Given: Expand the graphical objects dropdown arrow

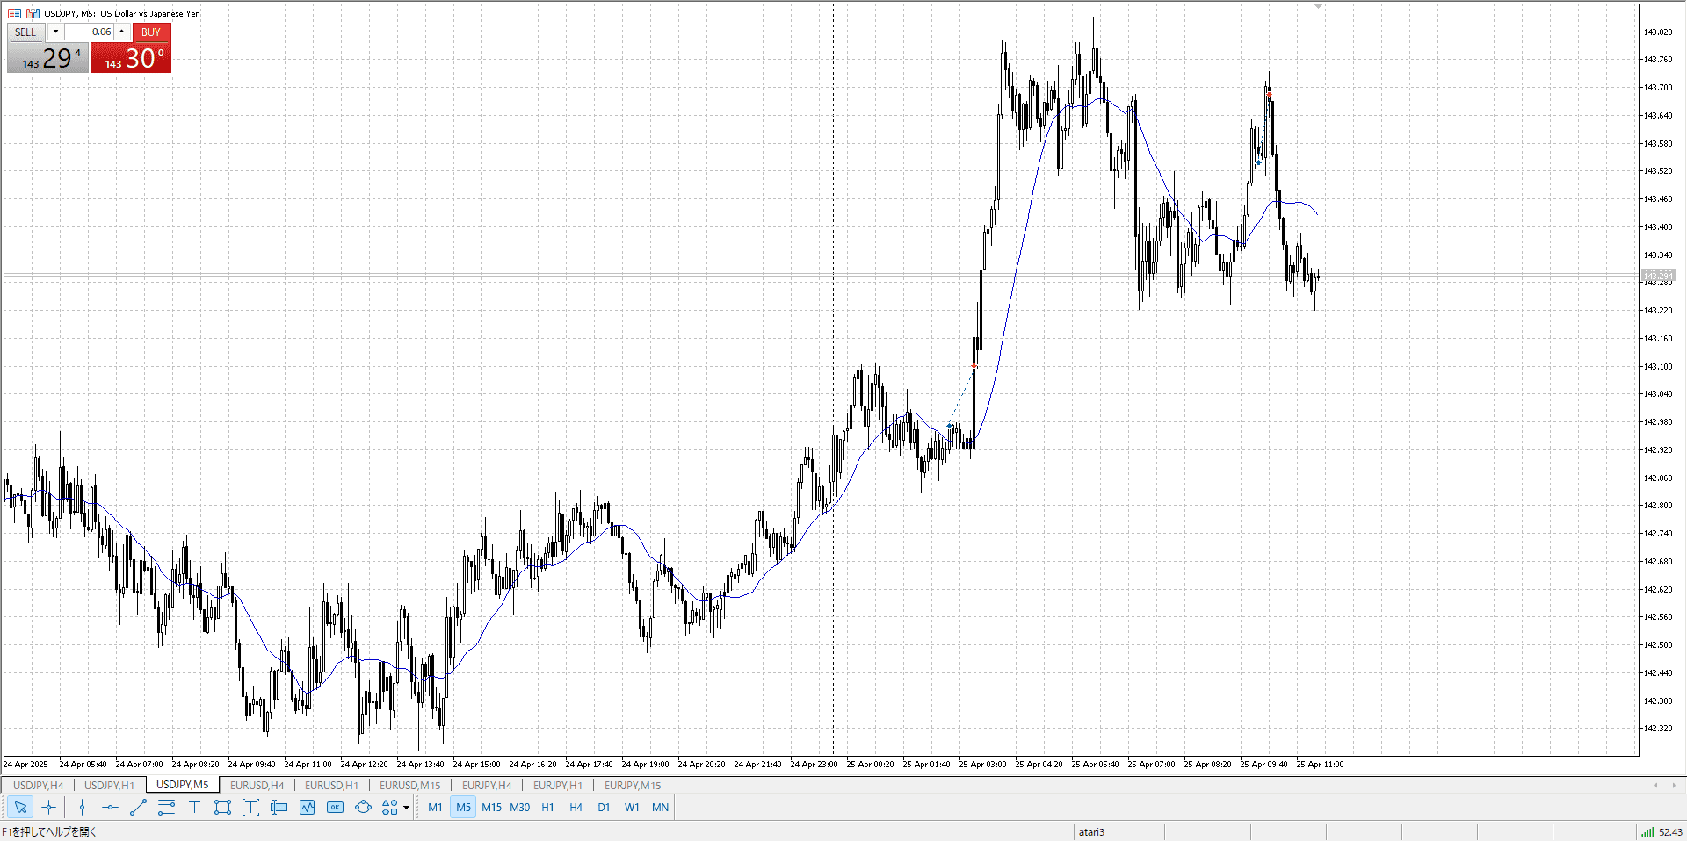Looking at the screenshot, I should (406, 808).
